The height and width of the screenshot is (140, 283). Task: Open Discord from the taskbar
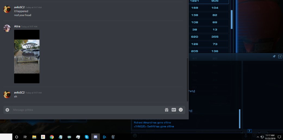pyautogui.click(x=96, y=137)
